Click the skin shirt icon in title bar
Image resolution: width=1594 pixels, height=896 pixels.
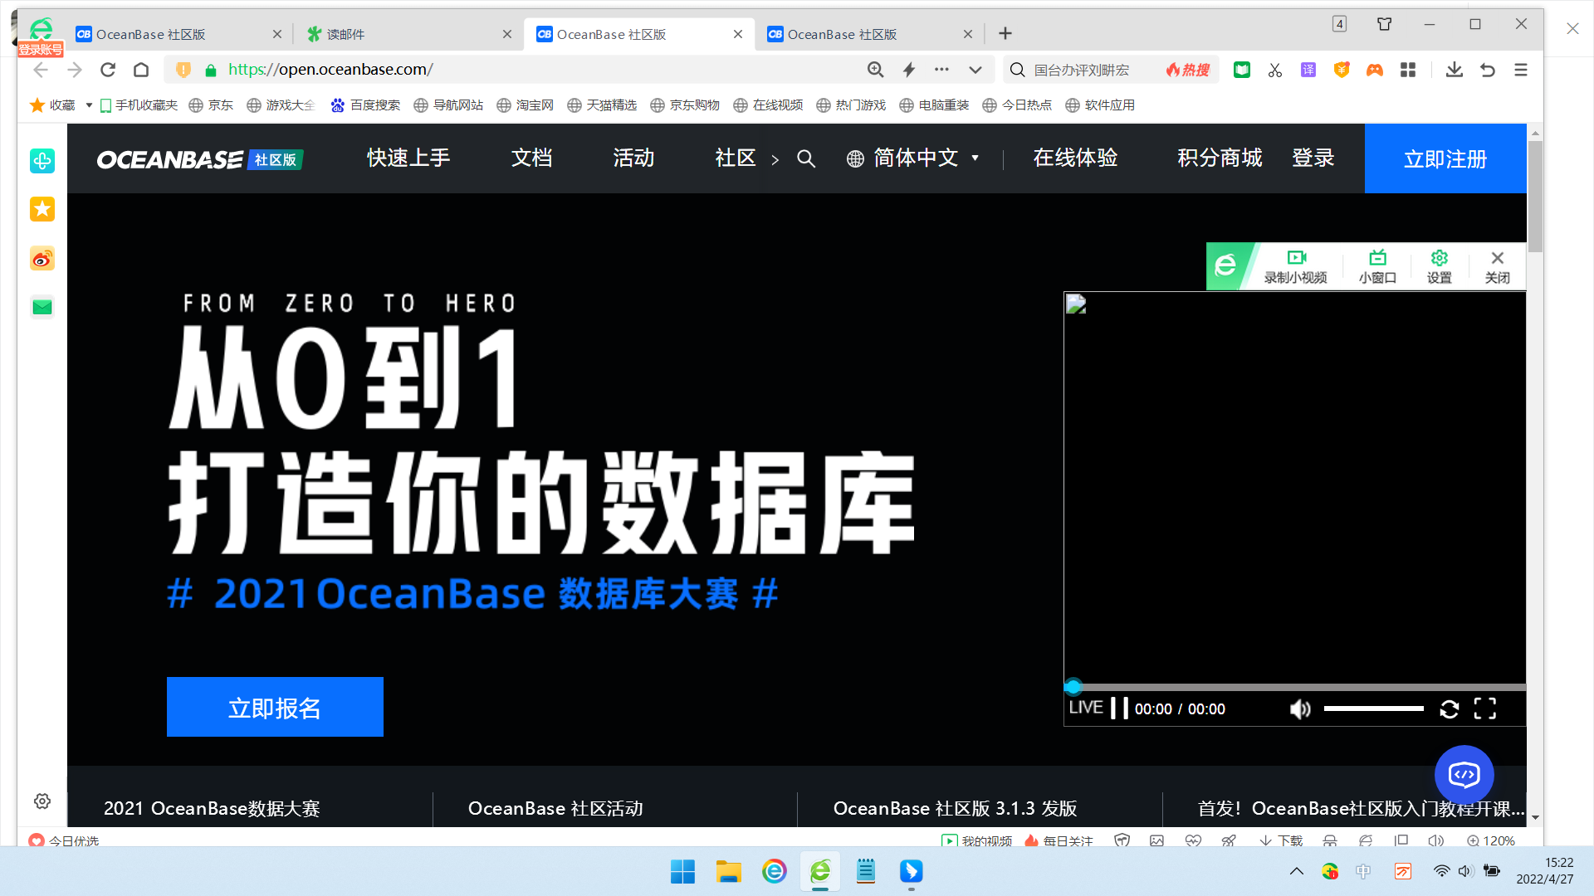pyautogui.click(x=1384, y=24)
